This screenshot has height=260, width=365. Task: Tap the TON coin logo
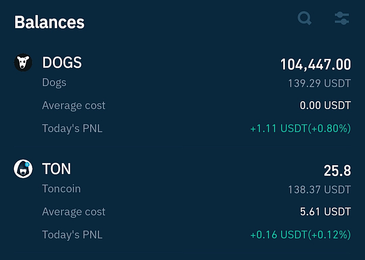click(23, 169)
